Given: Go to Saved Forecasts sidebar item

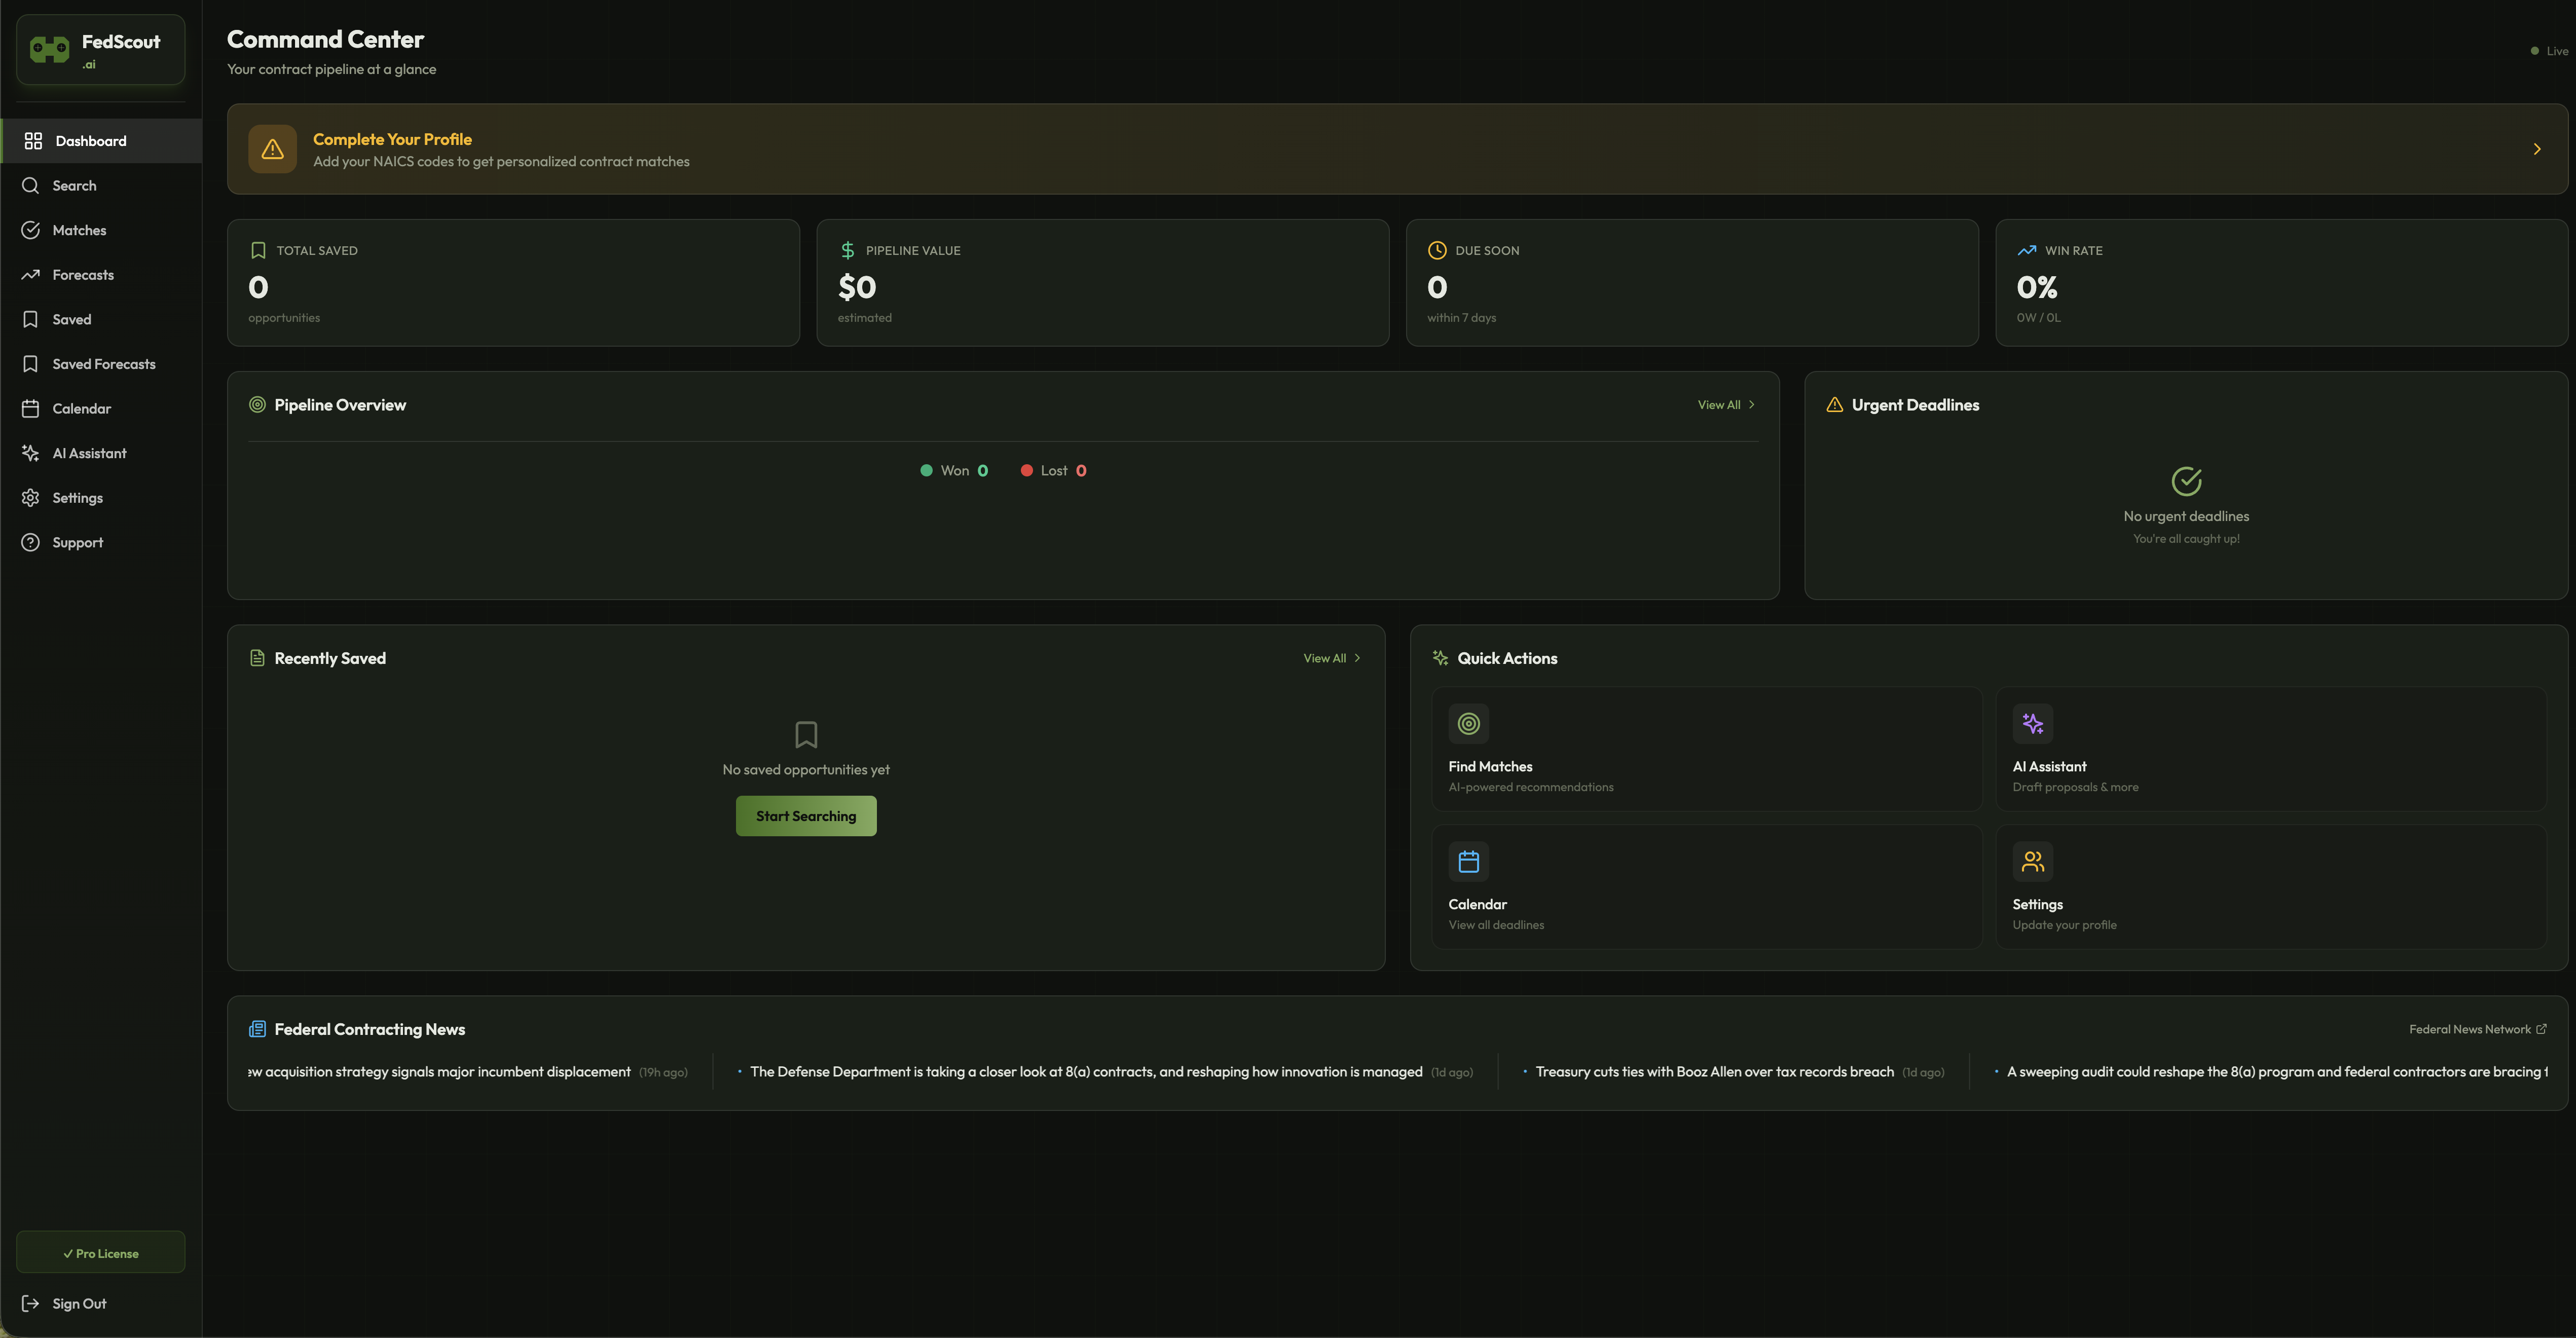Looking at the screenshot, I should 104,364.
